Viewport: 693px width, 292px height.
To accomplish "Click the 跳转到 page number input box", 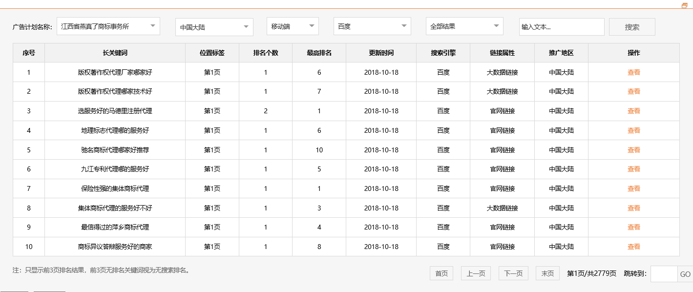I will pos(662,274).
